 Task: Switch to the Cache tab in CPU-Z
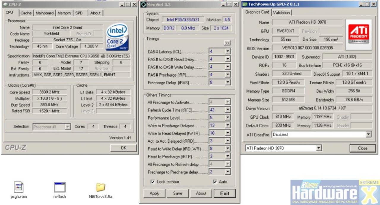pyautogui.click(x=26, y=13)
